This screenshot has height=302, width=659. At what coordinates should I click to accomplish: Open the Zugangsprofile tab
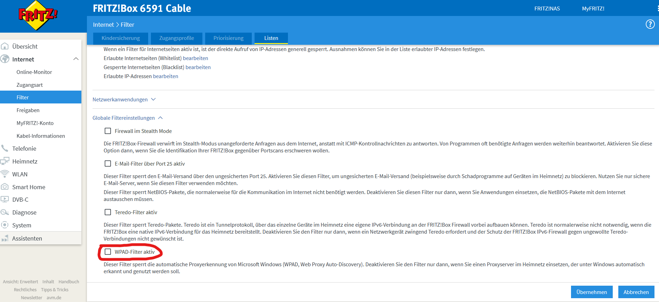click(x=177, y=38)
